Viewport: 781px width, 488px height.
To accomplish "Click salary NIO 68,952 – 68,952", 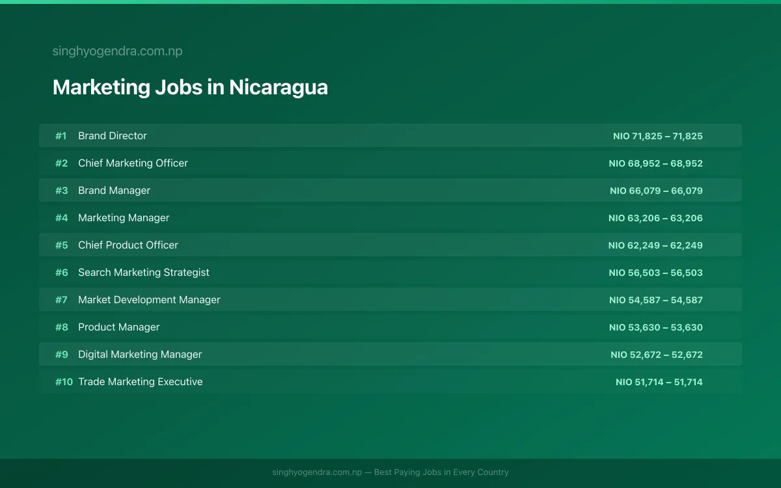I will coord(656,163).
